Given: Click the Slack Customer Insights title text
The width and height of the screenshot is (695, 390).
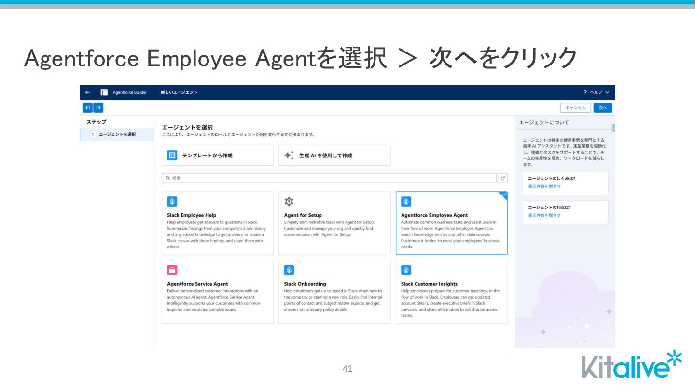Looking at the screenshot, I should pos(429,284).
